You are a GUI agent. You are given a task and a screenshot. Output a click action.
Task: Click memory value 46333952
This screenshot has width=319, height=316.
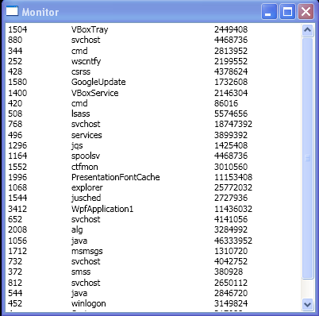(x=233, y=241)
